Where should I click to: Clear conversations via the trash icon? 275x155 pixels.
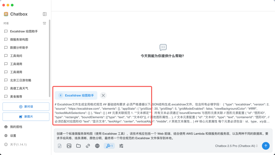tap(44, 23)
